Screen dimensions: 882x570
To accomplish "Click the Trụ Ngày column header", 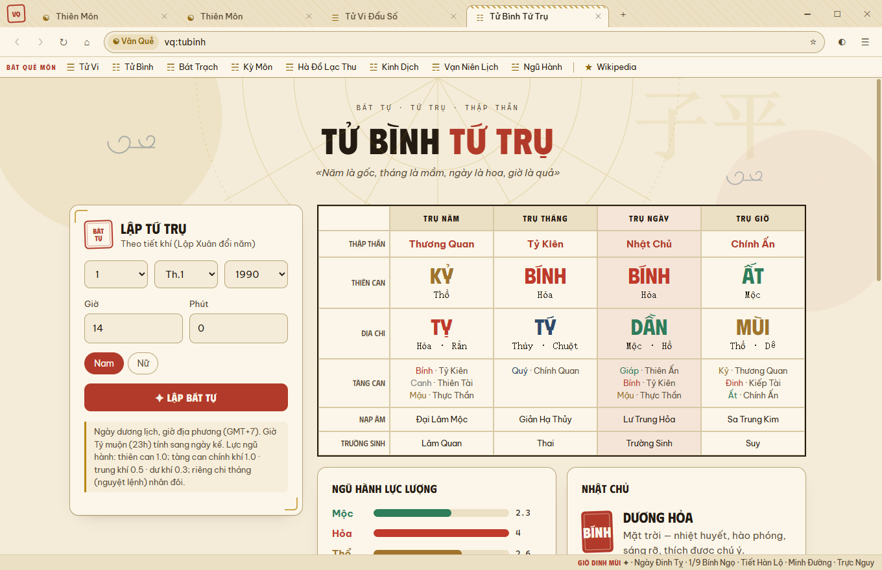I will coord(649,218).
